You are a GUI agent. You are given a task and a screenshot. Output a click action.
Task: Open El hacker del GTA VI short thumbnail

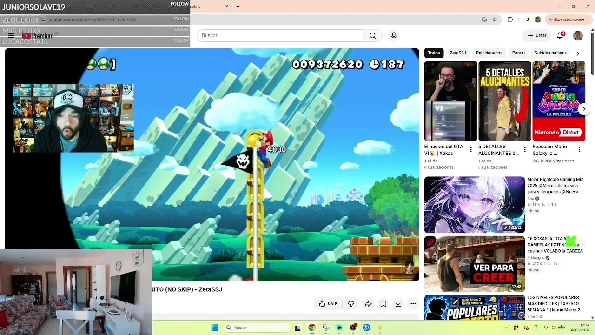coord(450,101)
